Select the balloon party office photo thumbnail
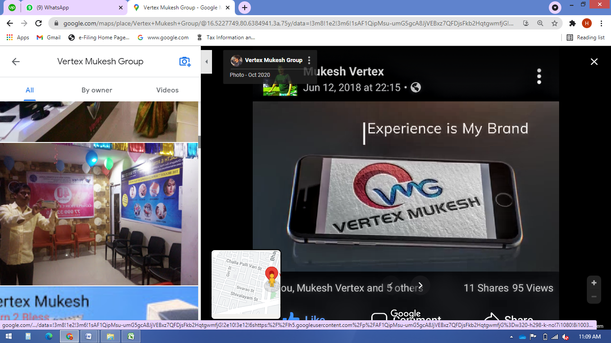This screenshot has width=611, height=343. (x=99, y=214)
